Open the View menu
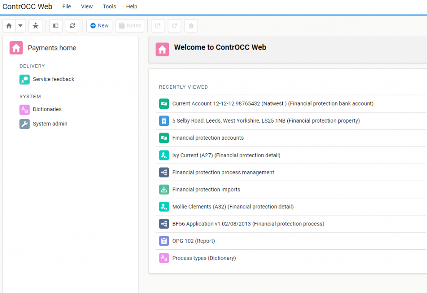 click(87, 7)
